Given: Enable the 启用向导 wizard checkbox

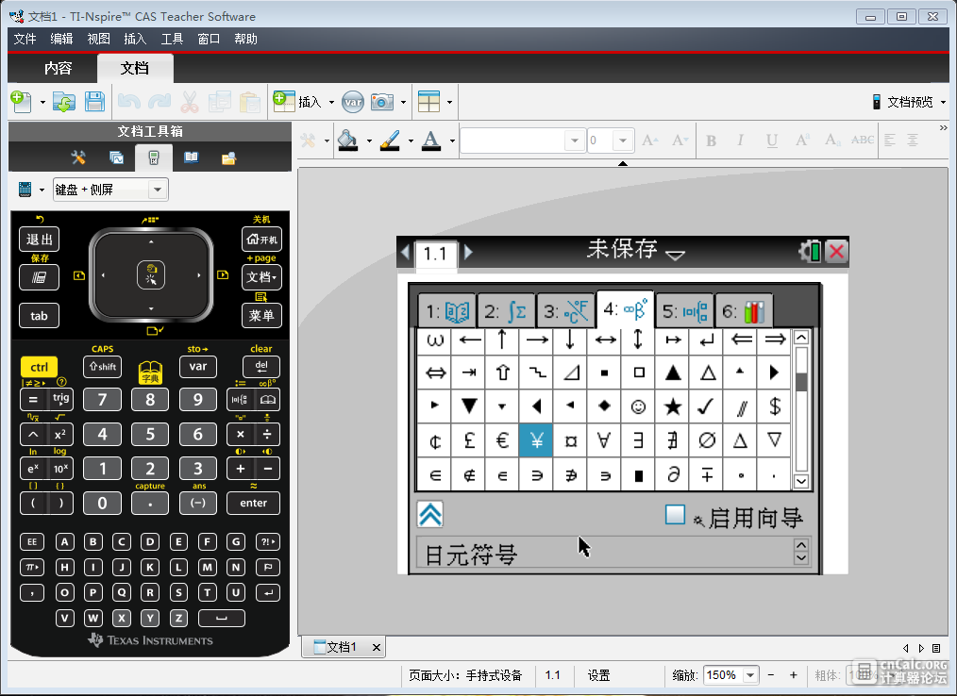Looking at the screenshot, I should 675,515.
